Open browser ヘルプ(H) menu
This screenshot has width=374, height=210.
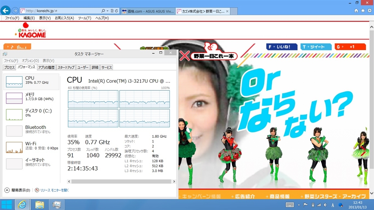point(102,18)
